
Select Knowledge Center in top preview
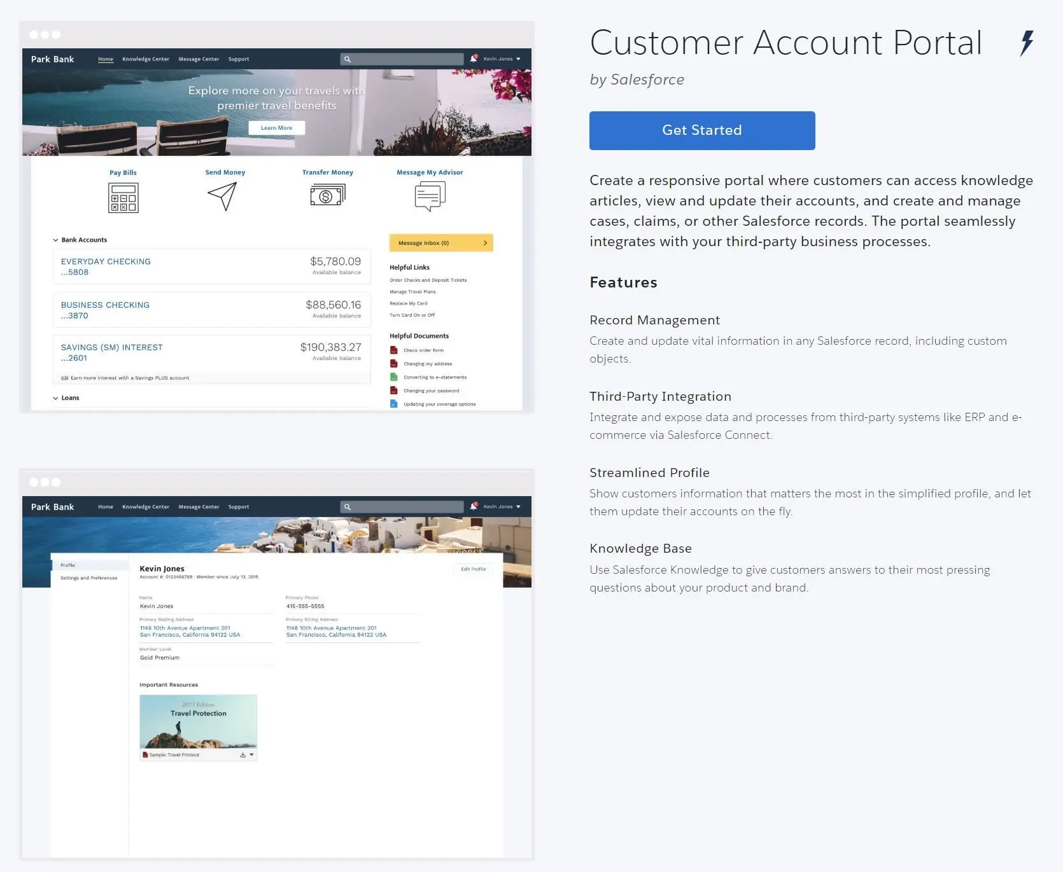pos(146,59)
